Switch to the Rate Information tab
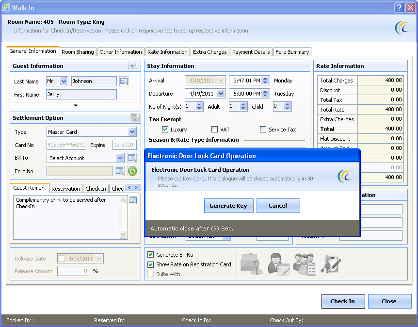 click(167, 52)
